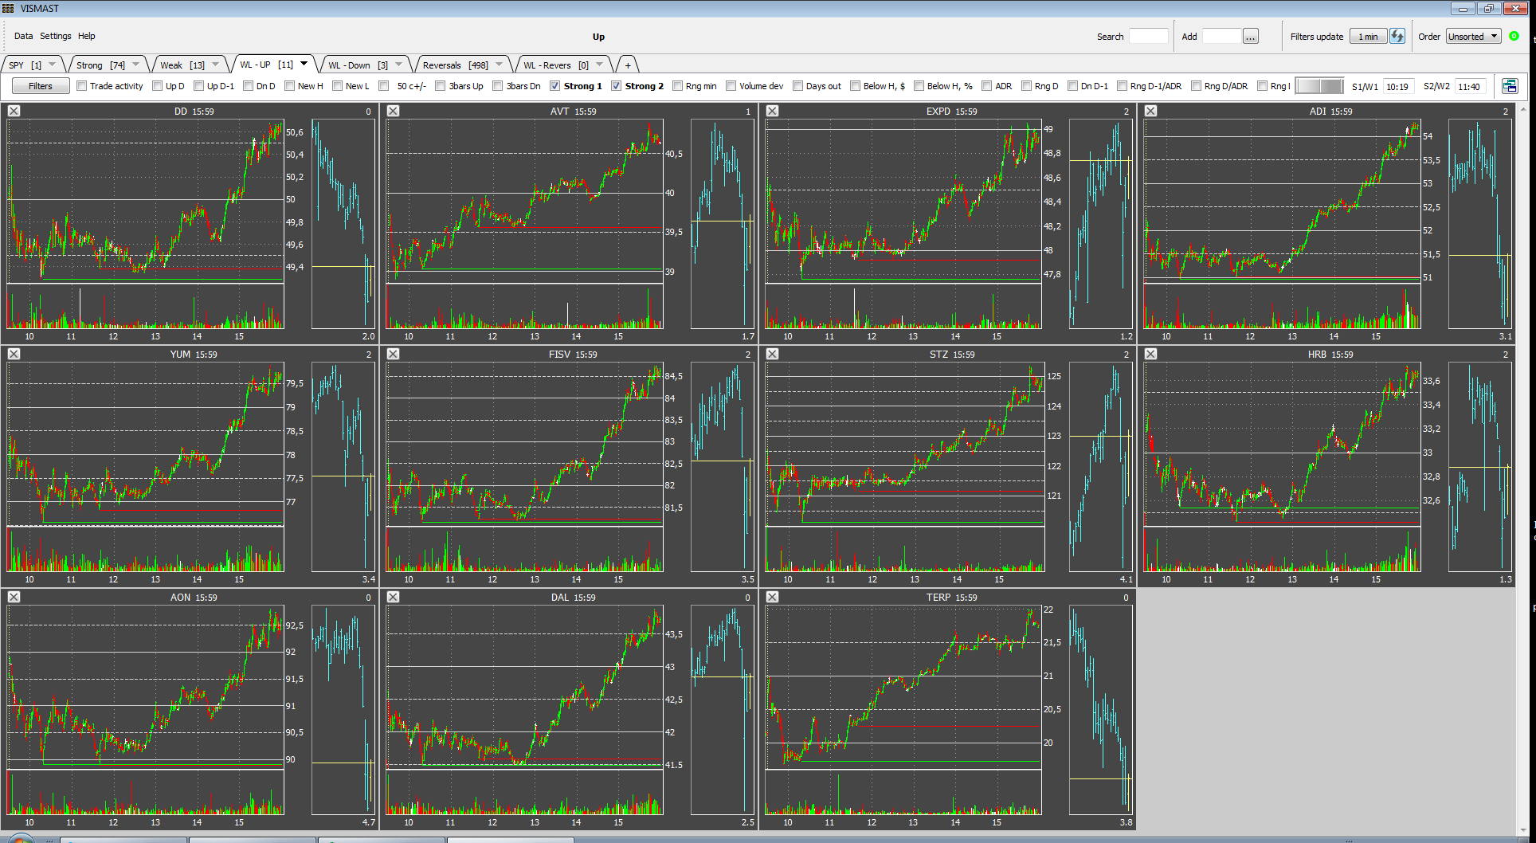The width and height of the screenshot is (1536, 843).
Task: Expand the Reversals tab dropdown arrow
Action: tap(500, 65)
